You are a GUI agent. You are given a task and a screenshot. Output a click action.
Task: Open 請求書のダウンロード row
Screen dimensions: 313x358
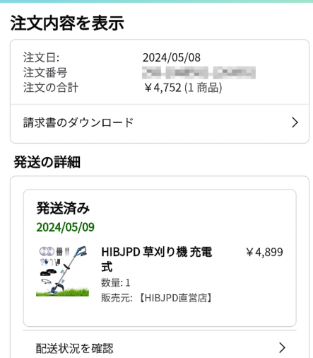pos(160,123)
